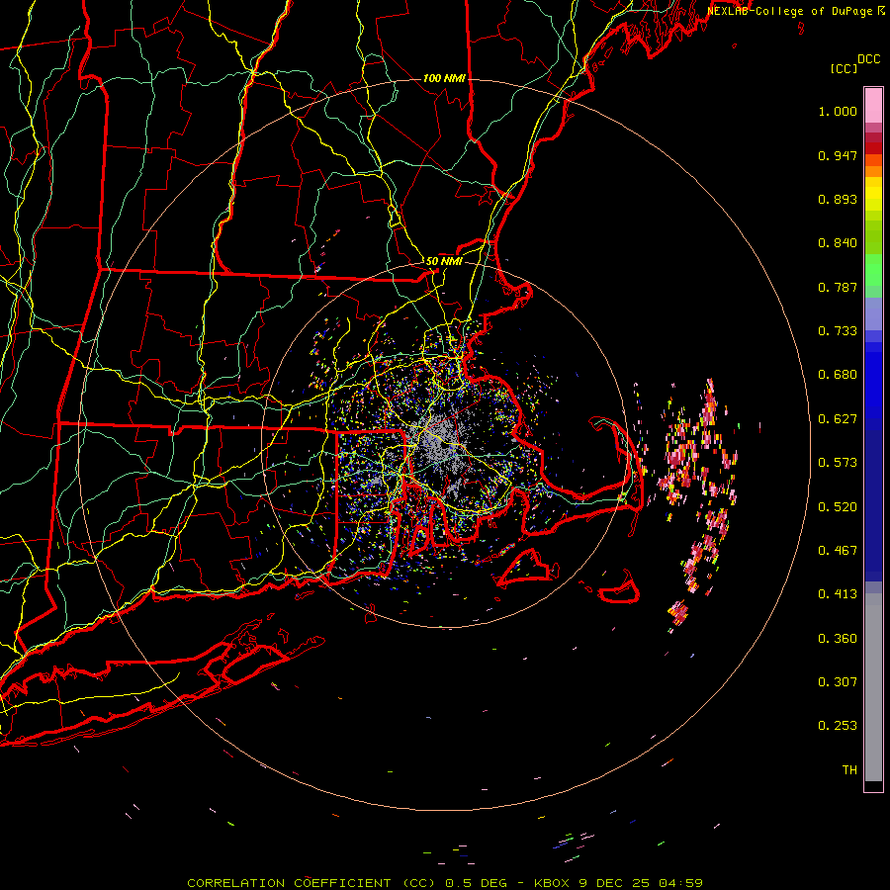The height and width of the screenshot is (890, 890).
Task: Click the gray segment of the color bar
Action: pos(873,687)
